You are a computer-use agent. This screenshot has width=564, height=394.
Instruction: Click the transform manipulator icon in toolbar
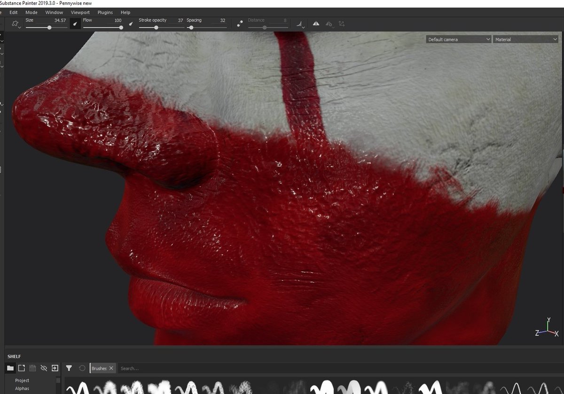pos(342,24)
